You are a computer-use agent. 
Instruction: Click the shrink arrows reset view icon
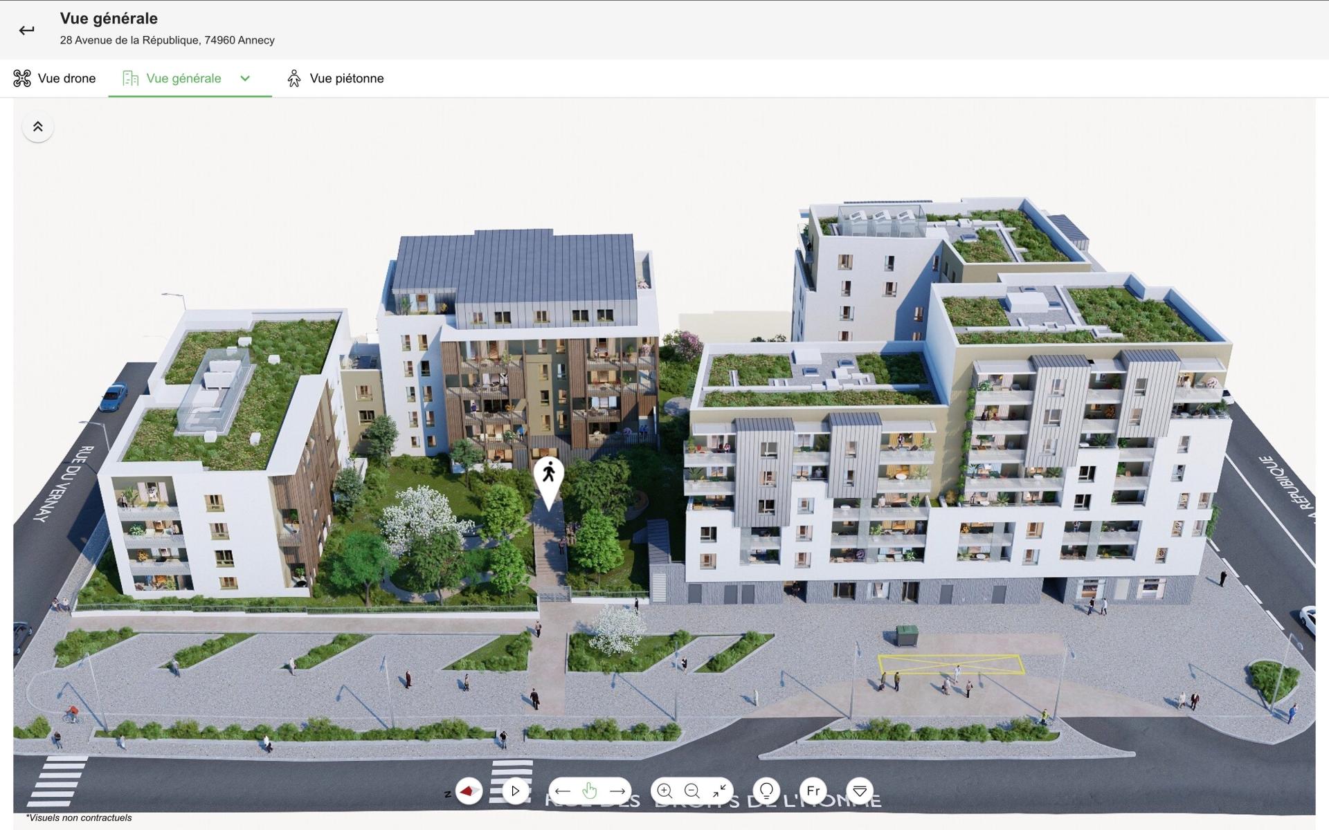[719, 791]
